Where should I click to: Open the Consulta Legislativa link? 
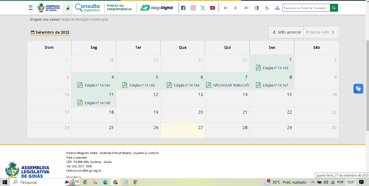(x=87, y=8)
